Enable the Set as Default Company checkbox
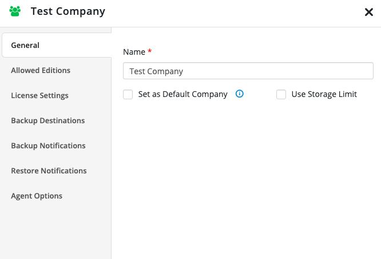The image size is (381, 259). pyautogui.click(x=128, y=95)
